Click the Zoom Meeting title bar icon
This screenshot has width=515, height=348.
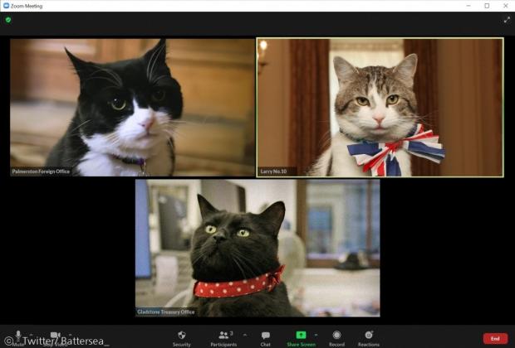point(6,6)
